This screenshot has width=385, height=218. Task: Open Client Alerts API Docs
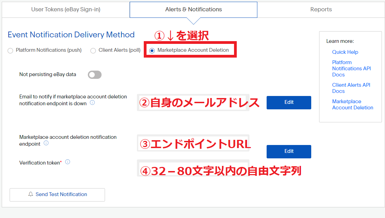[x=351, y=88]
